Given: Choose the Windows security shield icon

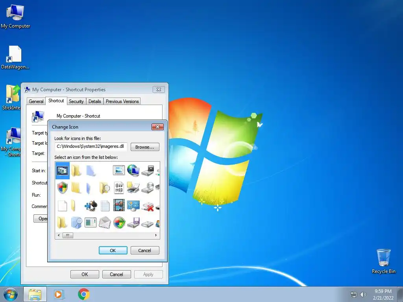Looking at the screenshot, I should click(63, 188).
